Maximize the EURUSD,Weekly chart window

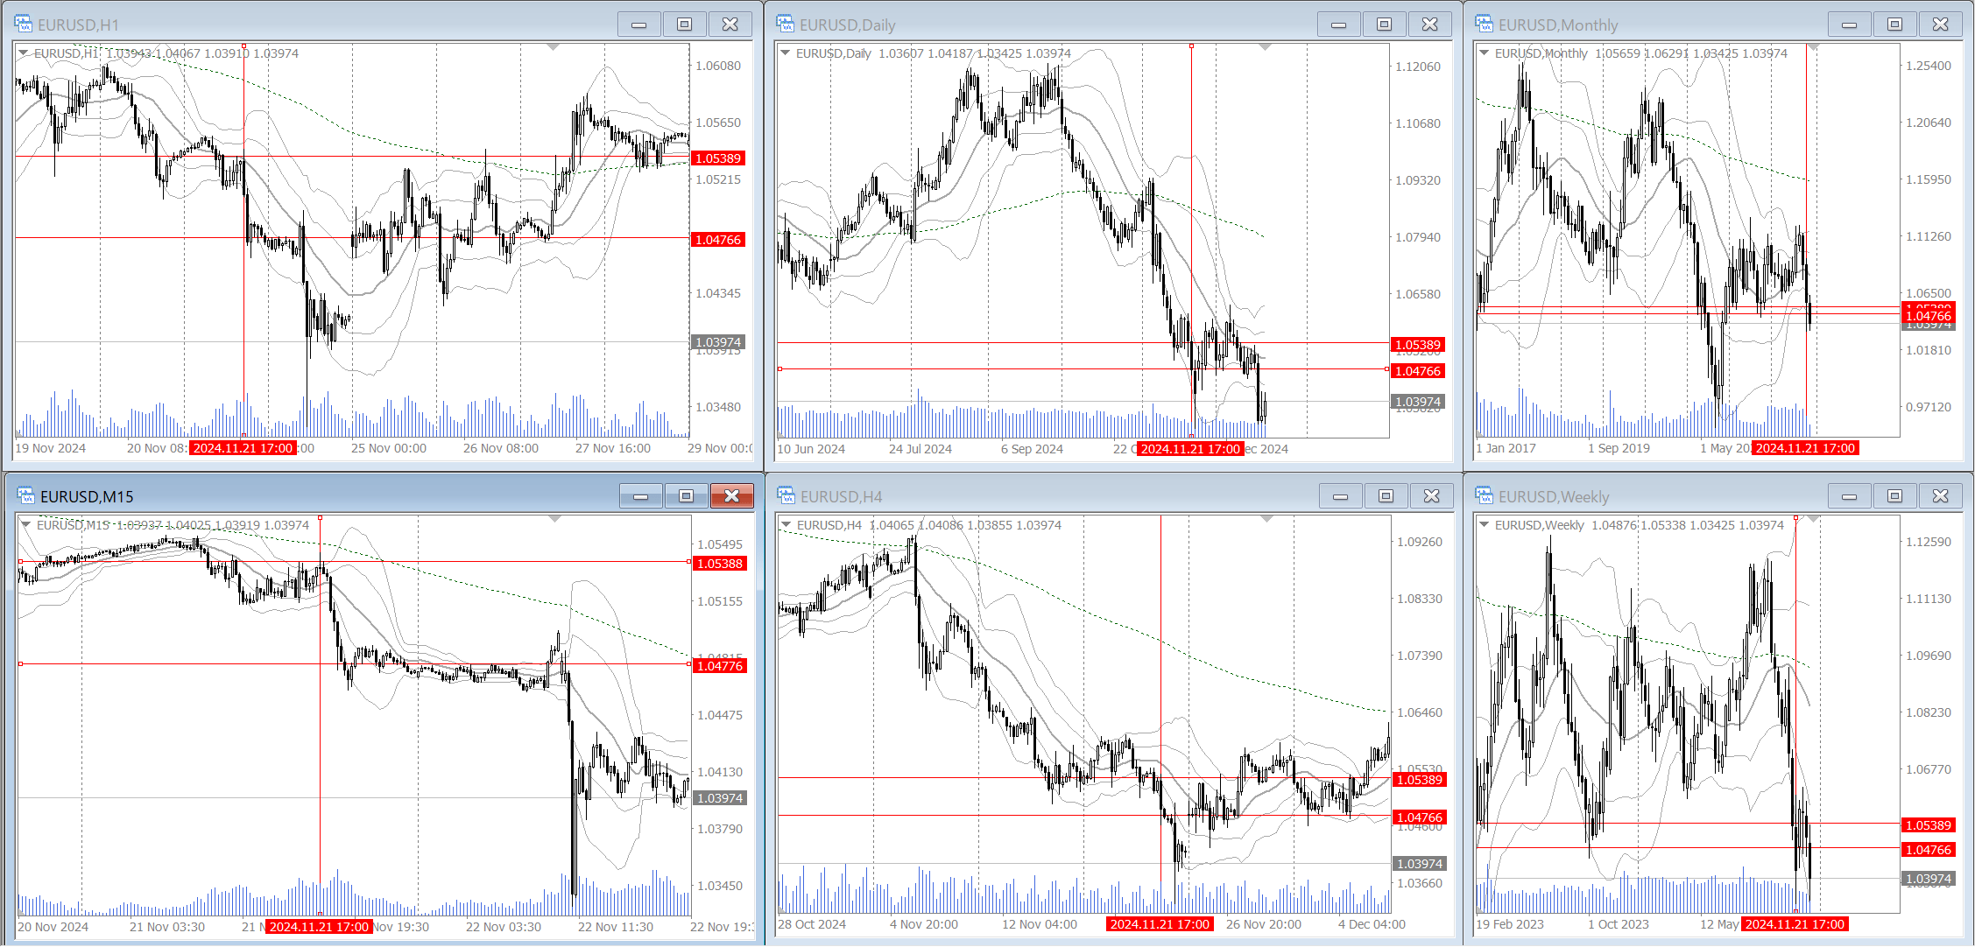(x=1895, y=496)
